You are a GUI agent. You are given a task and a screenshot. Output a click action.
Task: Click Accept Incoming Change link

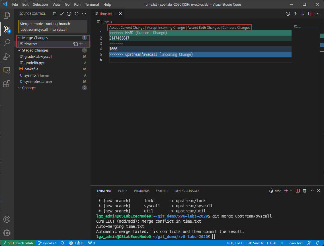coord(166,28)
